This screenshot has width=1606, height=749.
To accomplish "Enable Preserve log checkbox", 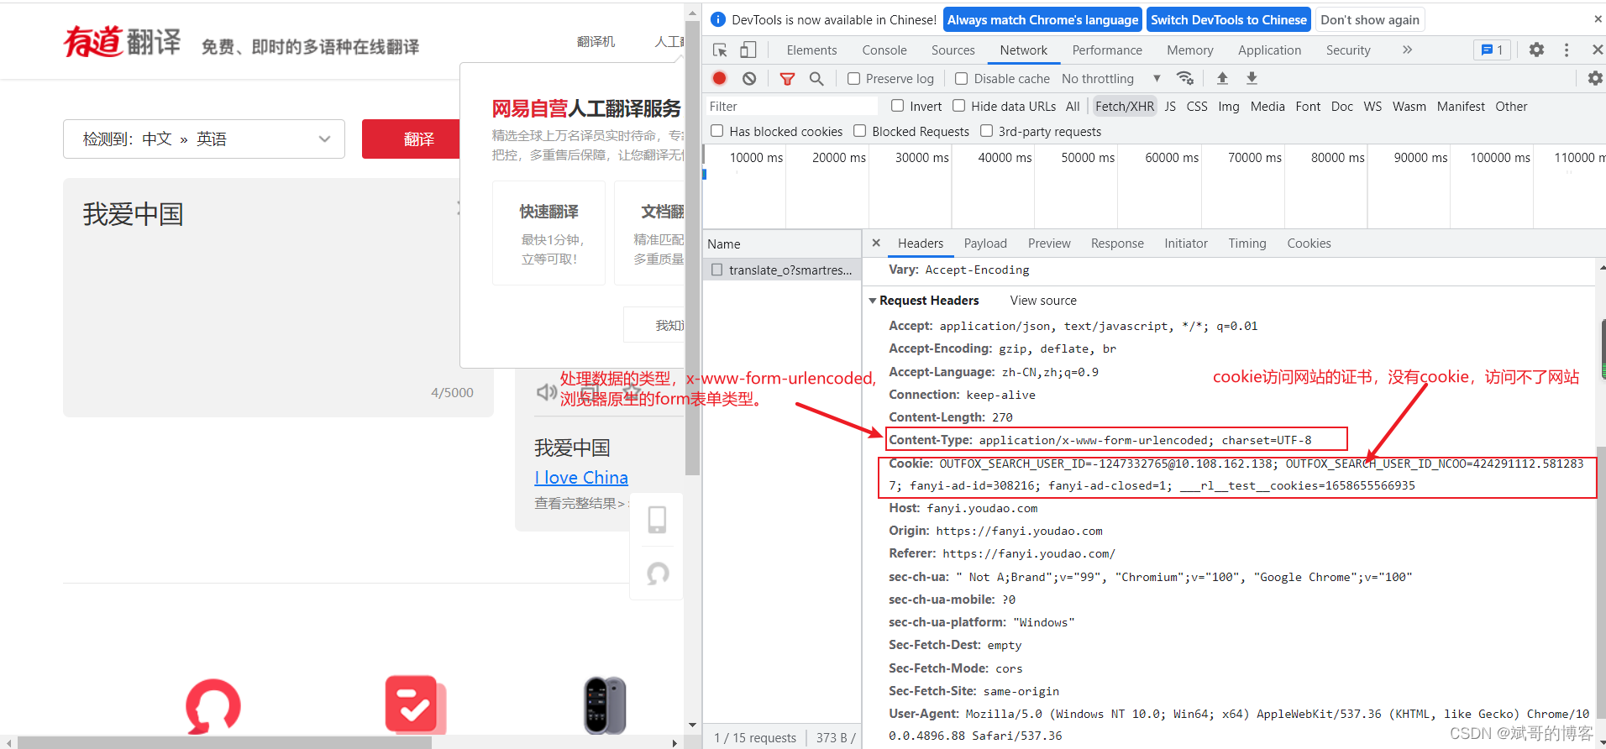I will [x=853, y=78].
